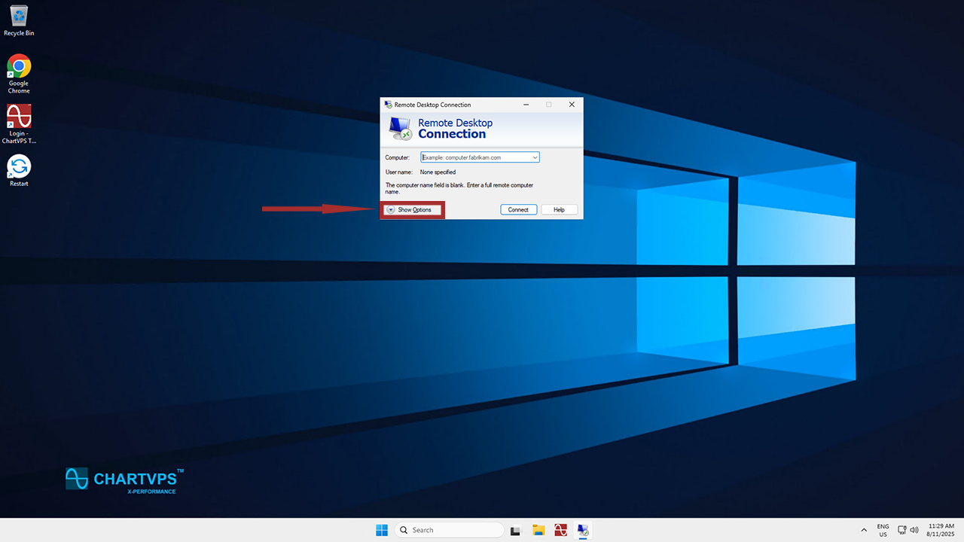Viewport: 964px width, 542px height.
Task: Click the Help button in dialog
Action: (559, 210)
